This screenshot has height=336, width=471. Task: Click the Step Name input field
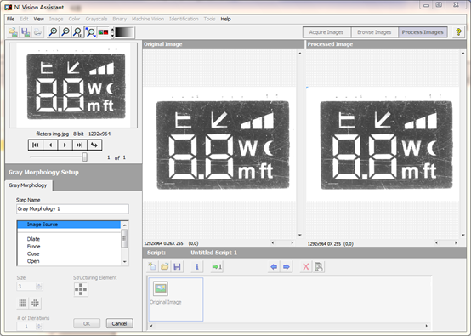[x=72, y=209]
